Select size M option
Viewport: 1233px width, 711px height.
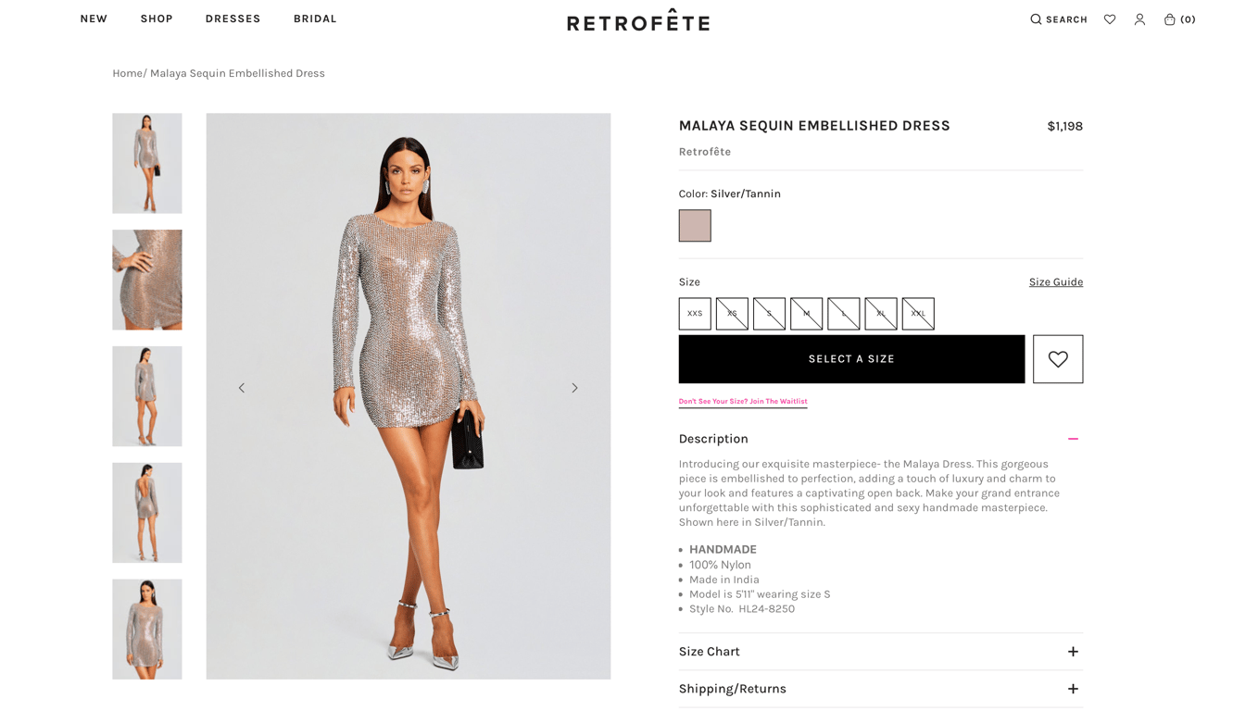(x=806, y=314)
